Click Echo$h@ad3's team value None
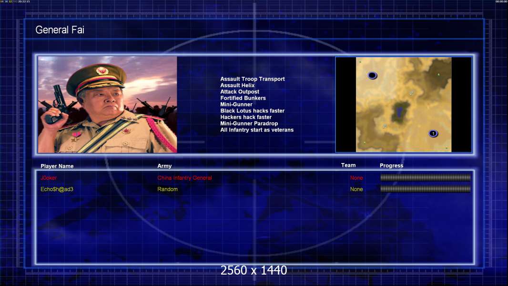The width and height of the screenshot is (508, 286). tap(356, 189)
